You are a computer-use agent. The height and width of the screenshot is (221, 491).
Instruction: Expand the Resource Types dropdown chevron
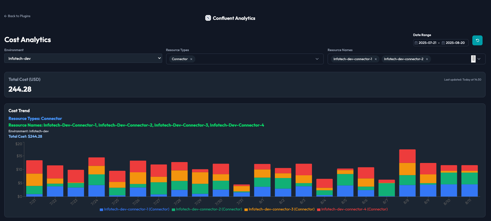pos(317,59)
